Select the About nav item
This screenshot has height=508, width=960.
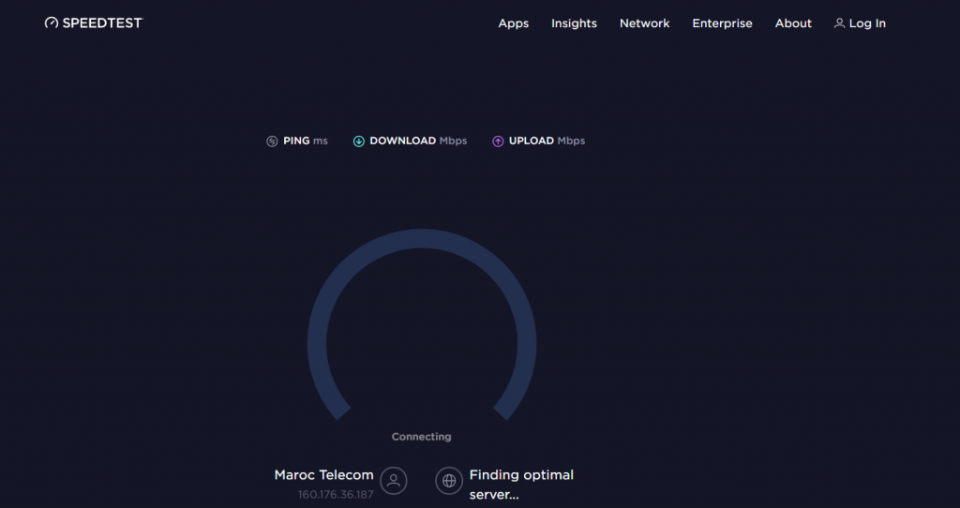(x=793, y=23)
